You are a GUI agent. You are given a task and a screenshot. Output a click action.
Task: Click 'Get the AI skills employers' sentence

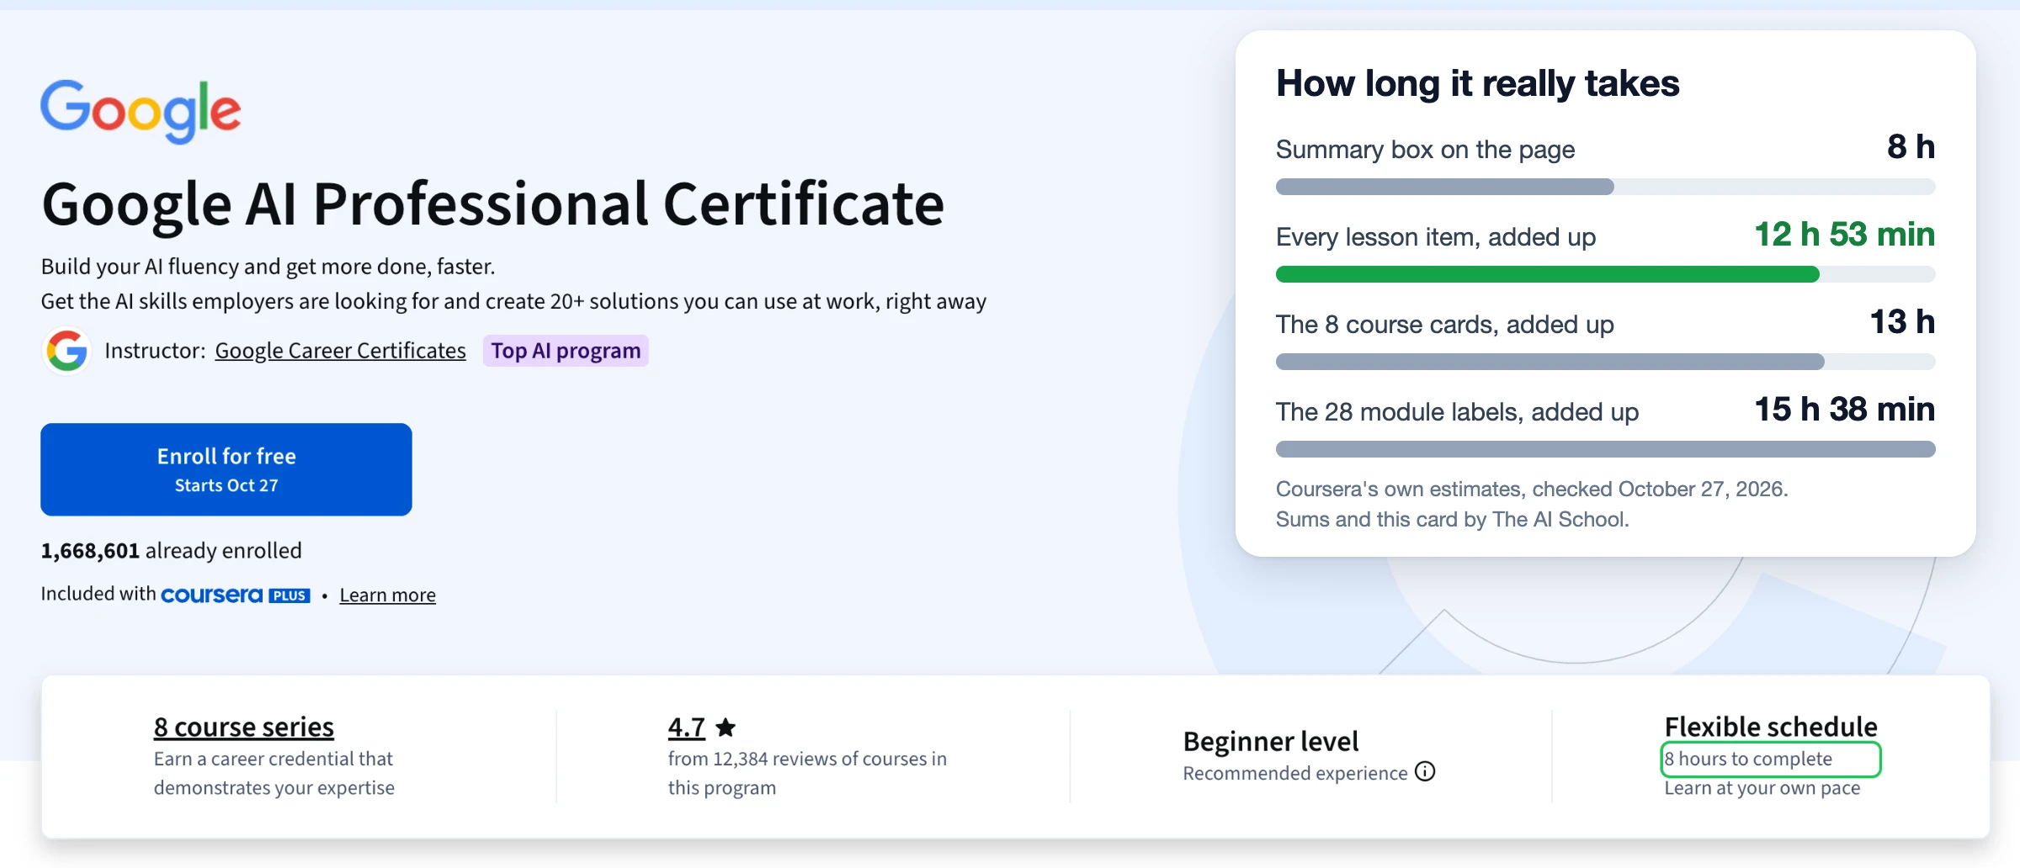(513, 301)
